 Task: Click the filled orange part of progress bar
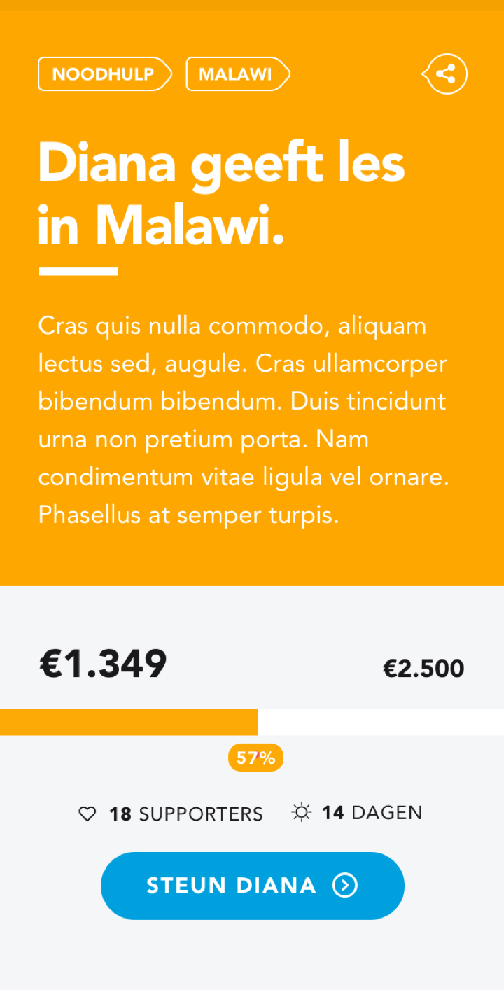129,722
